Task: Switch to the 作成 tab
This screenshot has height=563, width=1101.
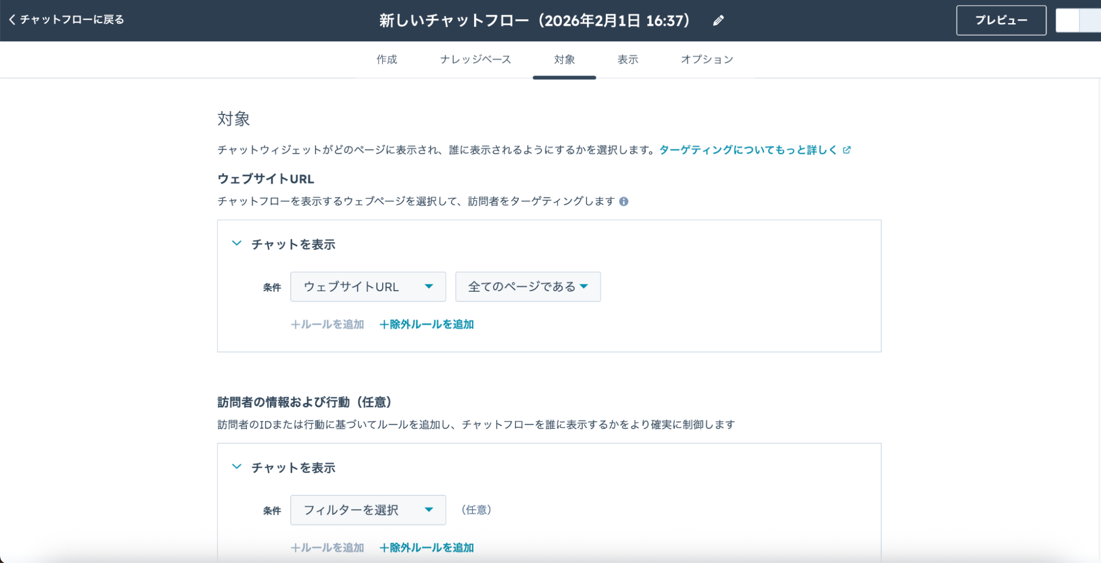Action: (x=387, y=59)
